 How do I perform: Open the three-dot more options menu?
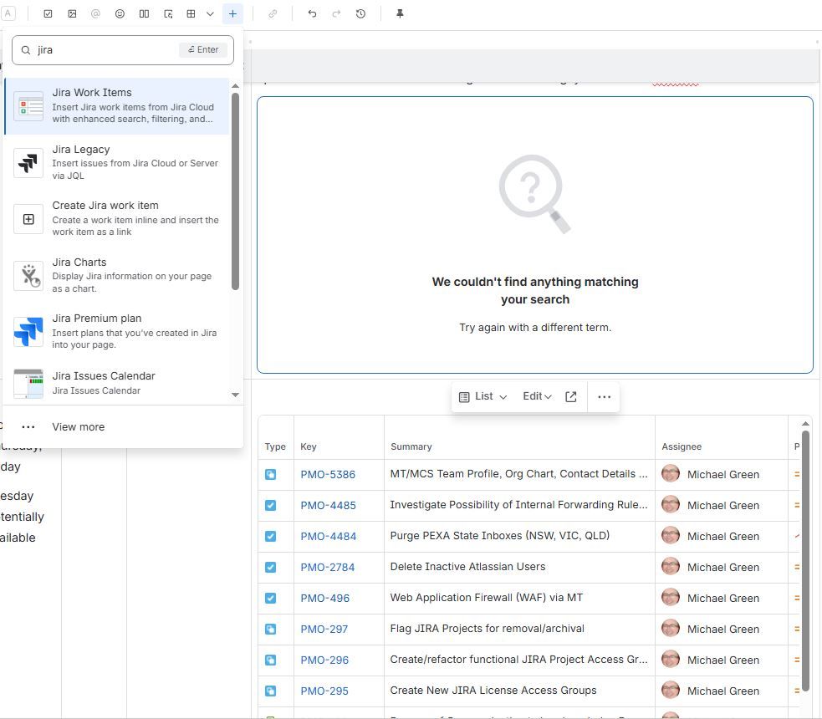pos(604,397)
